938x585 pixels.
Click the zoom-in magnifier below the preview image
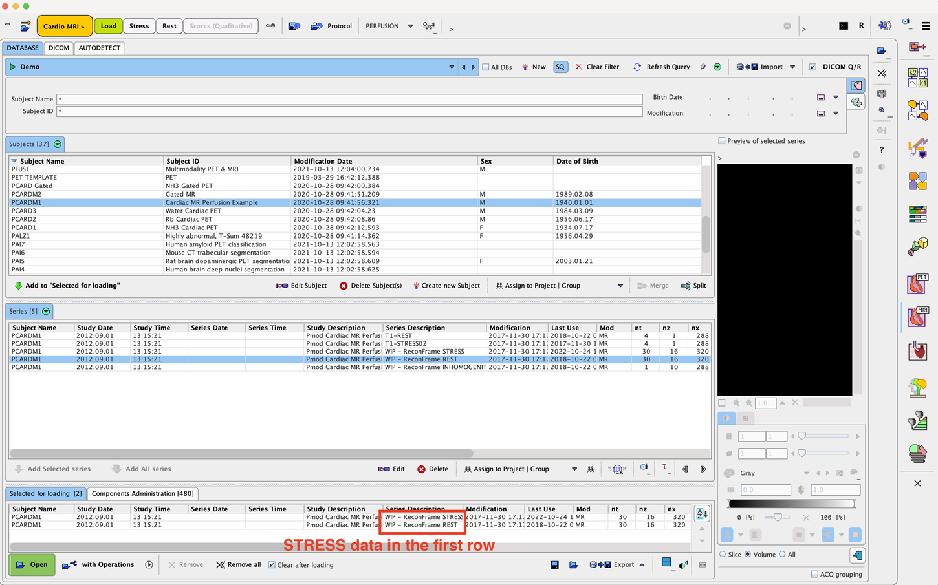(x=736, y=403)
